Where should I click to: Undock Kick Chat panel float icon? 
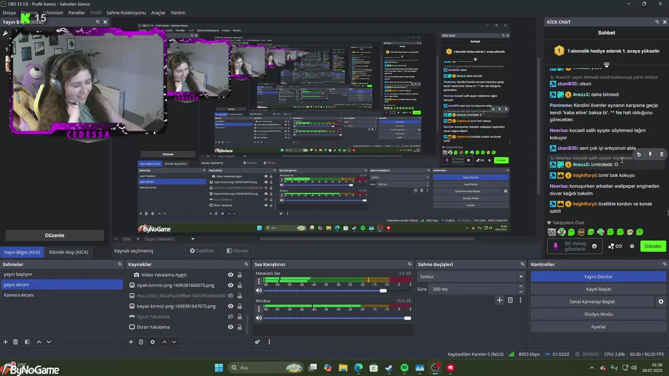[657, 22]
